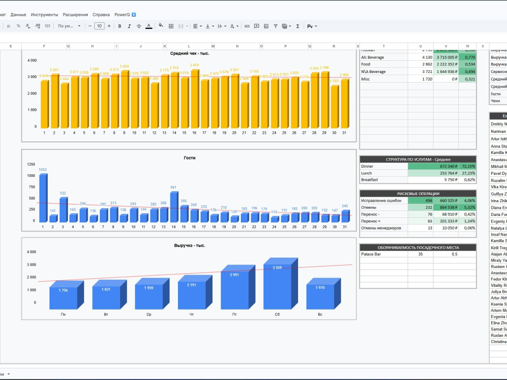
Task: Toggle bold formatting
Action: coord(120,26)
